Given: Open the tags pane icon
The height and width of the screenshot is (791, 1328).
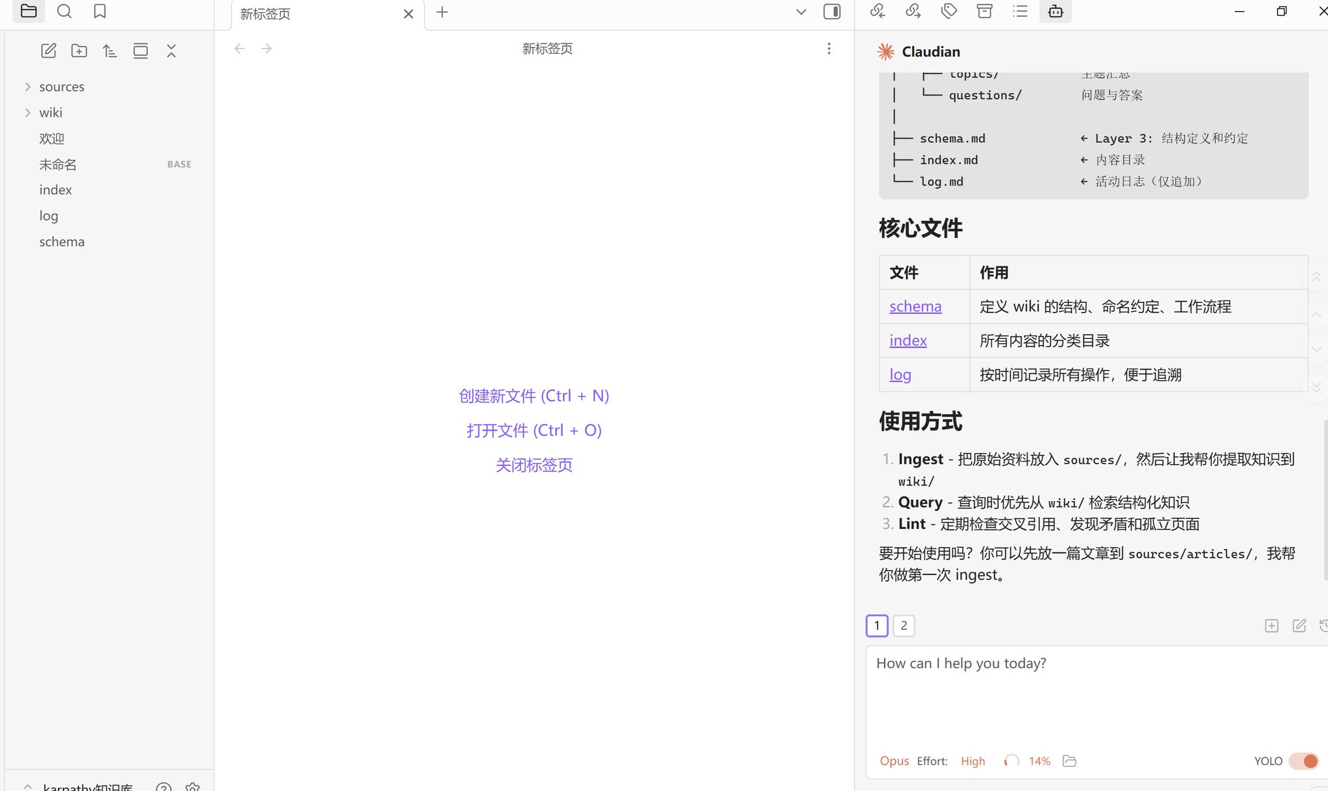Looking at the screenshot, I should (x=949, y=11).
